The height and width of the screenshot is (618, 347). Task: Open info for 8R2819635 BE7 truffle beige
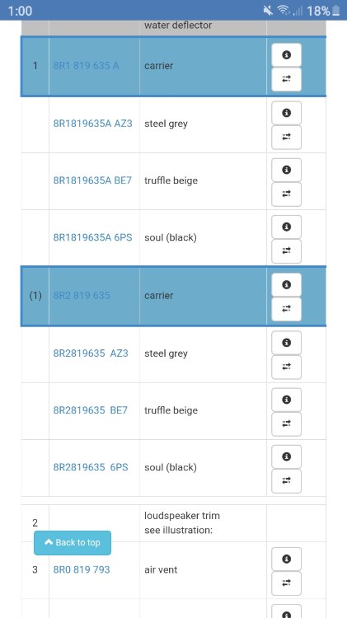pyautogui.click(x=286, y=400)
